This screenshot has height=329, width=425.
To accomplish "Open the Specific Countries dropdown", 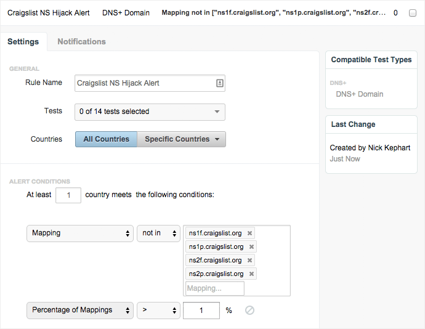I will 182,139.
